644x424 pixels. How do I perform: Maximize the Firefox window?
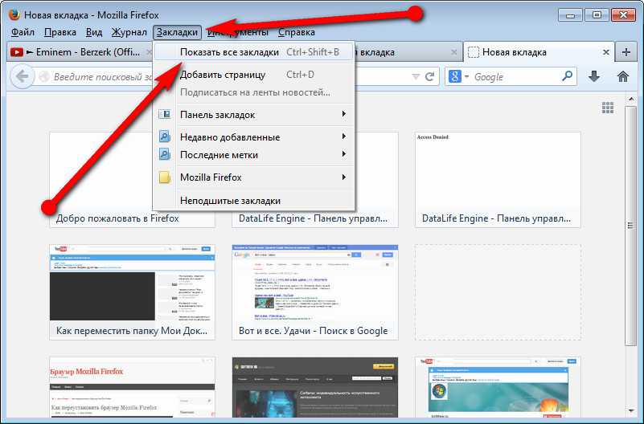pos(597,15)
